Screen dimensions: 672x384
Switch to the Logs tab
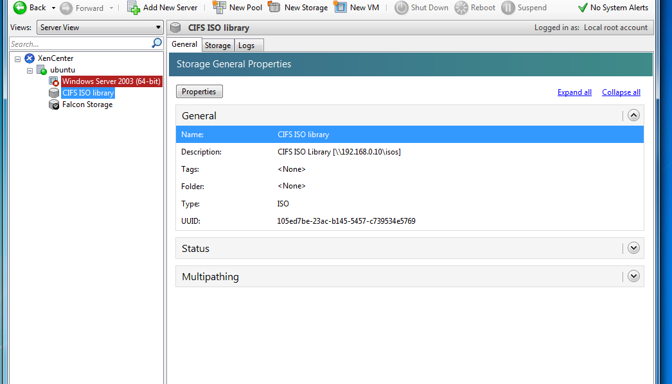click(246, 45)
